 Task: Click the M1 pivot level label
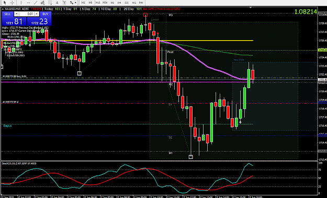pos(171,153)
